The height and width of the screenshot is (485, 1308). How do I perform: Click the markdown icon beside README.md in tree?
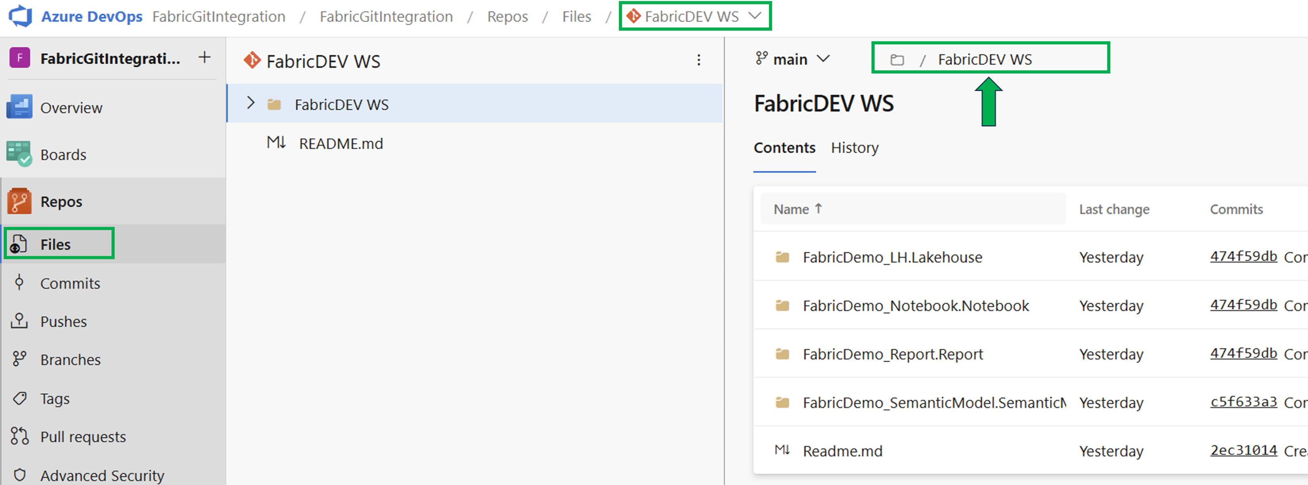tap(276, 142)
